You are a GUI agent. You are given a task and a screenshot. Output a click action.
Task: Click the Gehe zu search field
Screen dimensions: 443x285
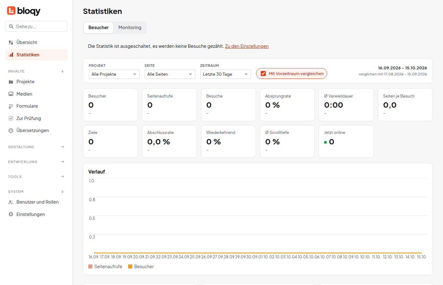point(36,26)
